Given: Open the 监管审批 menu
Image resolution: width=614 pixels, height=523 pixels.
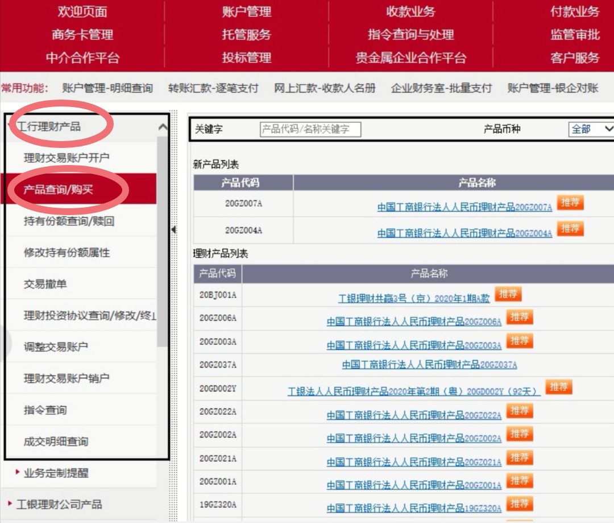Looking at the screenshot, I should coord(574,35).
